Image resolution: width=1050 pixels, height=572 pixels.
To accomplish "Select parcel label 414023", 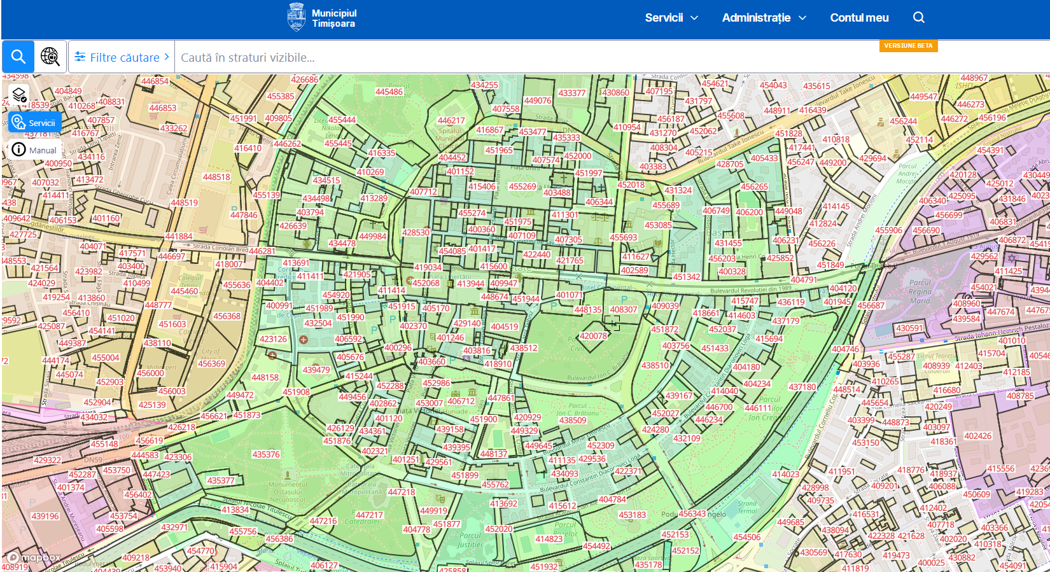I will (786, 474).
